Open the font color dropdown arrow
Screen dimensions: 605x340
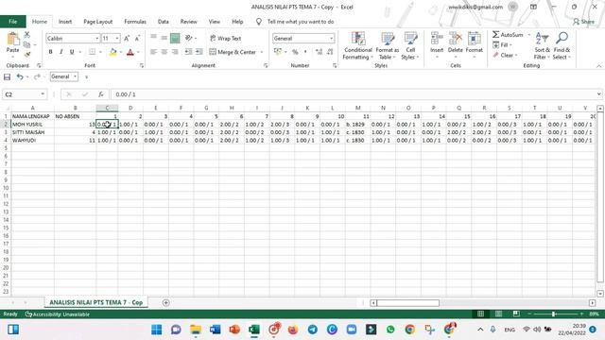(139, 52)
